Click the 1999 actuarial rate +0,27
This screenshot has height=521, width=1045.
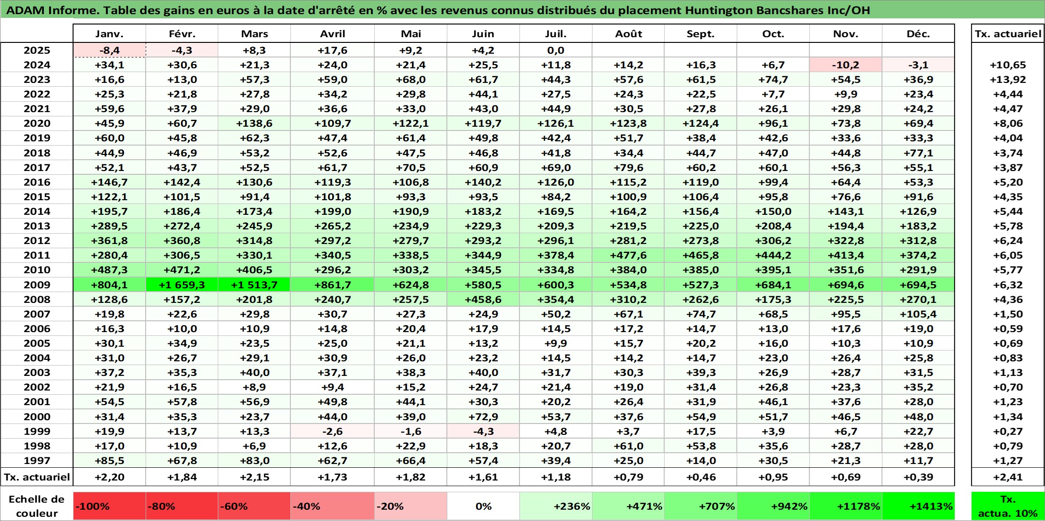click(x=1008, y=431)
